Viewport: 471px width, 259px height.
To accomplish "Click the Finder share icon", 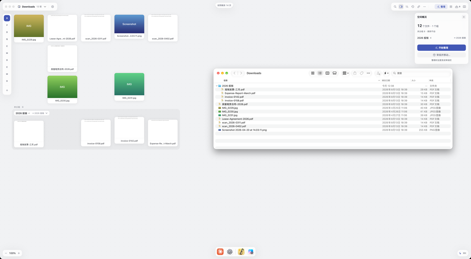I will [355, 73].
